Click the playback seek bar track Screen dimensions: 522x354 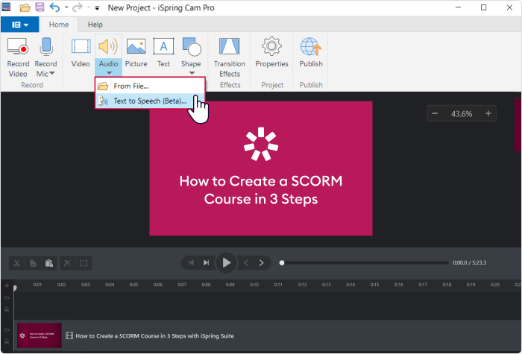coord(365,263)
